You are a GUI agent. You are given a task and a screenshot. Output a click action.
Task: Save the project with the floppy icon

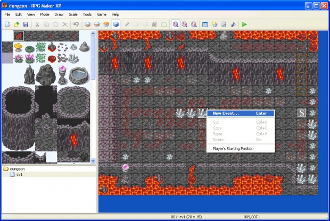[26, 24]
